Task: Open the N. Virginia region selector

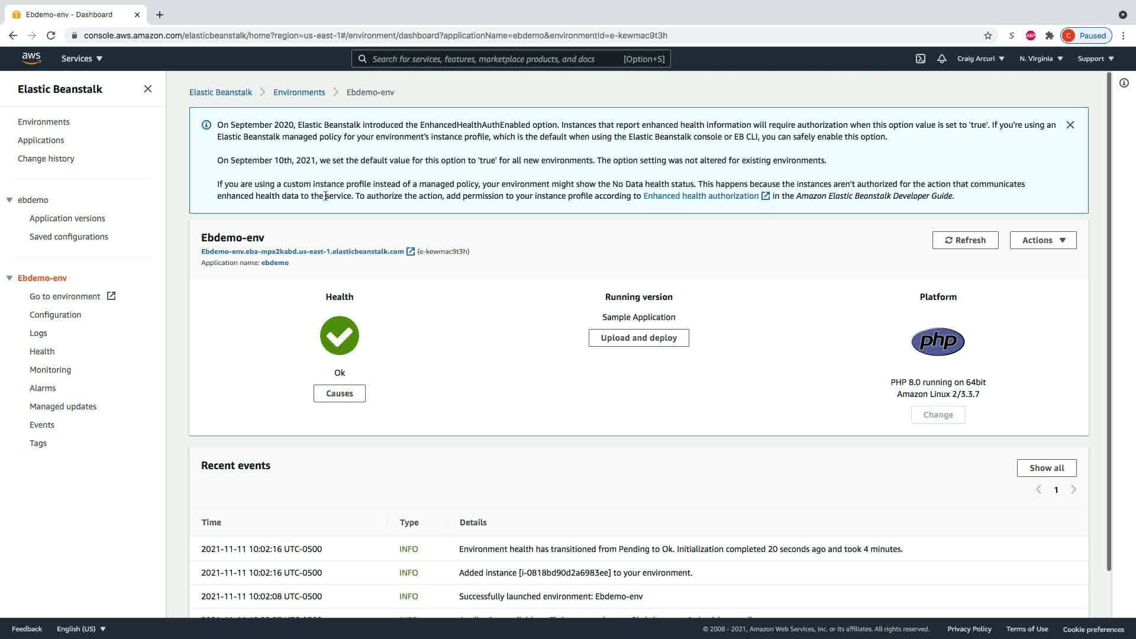Action: [x=1041, y=59]
